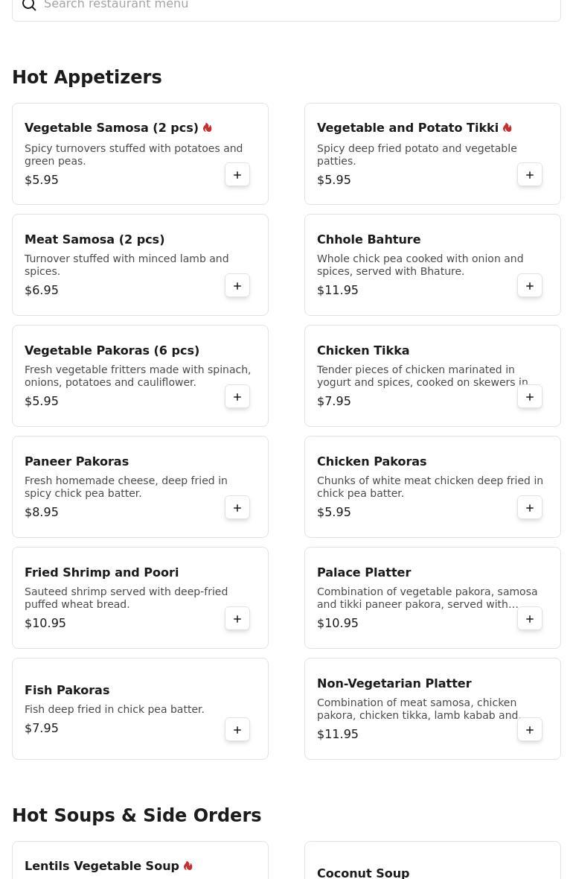Open the Palace Platter item details
Image resolution: width=573 pixels, height=879 pixels.
coord(364,572)
